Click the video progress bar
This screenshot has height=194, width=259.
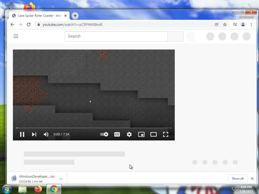click(94, 128)
